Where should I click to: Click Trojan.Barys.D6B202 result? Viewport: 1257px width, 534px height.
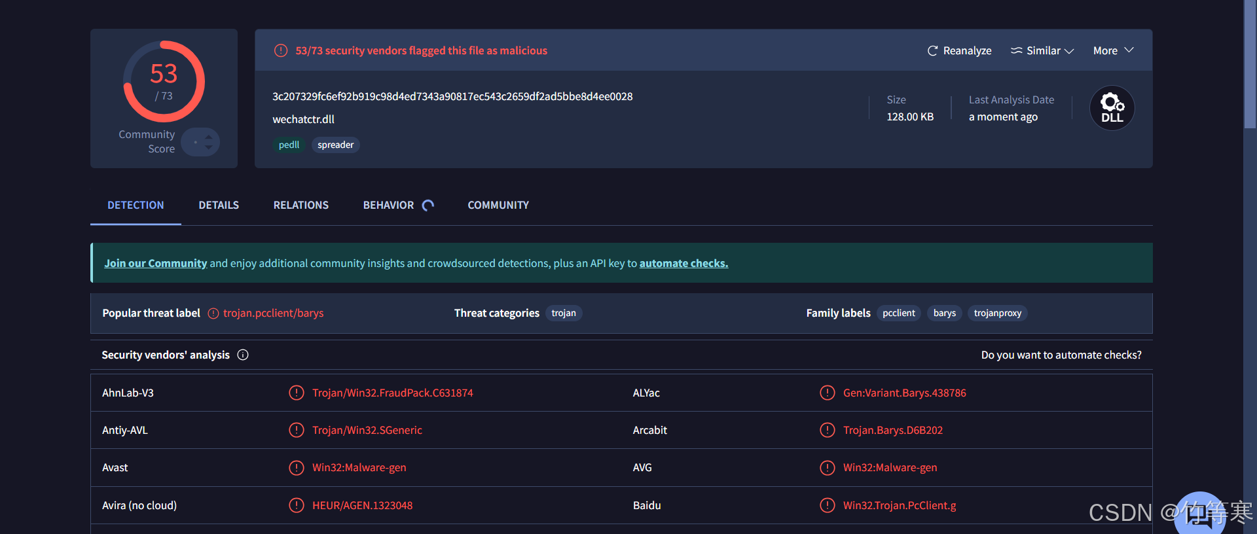point(893,430)
